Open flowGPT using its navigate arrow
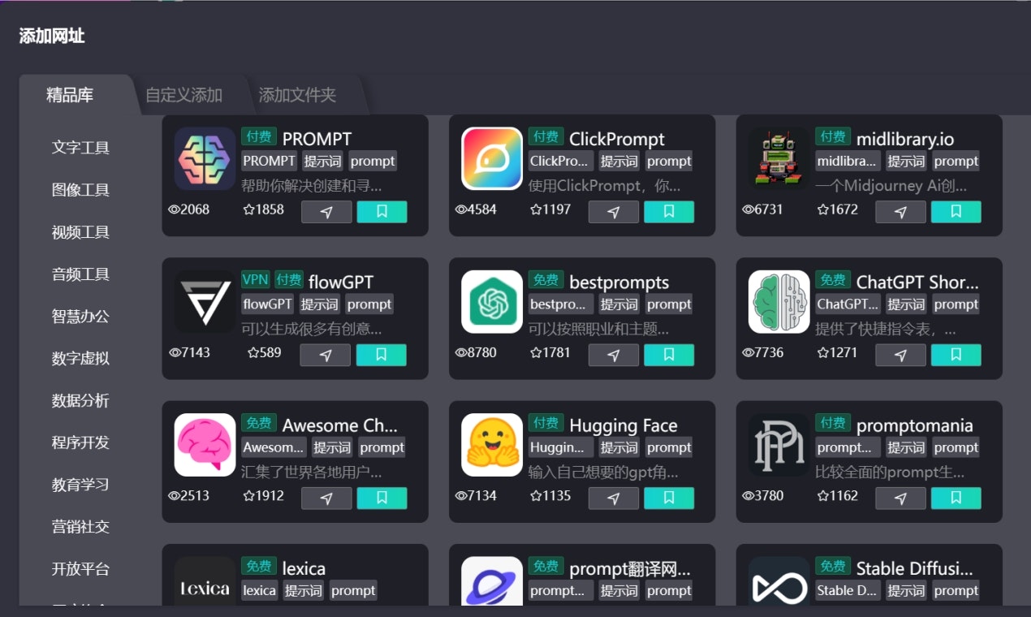This screenshot has width=1031, height=617. 326,355
